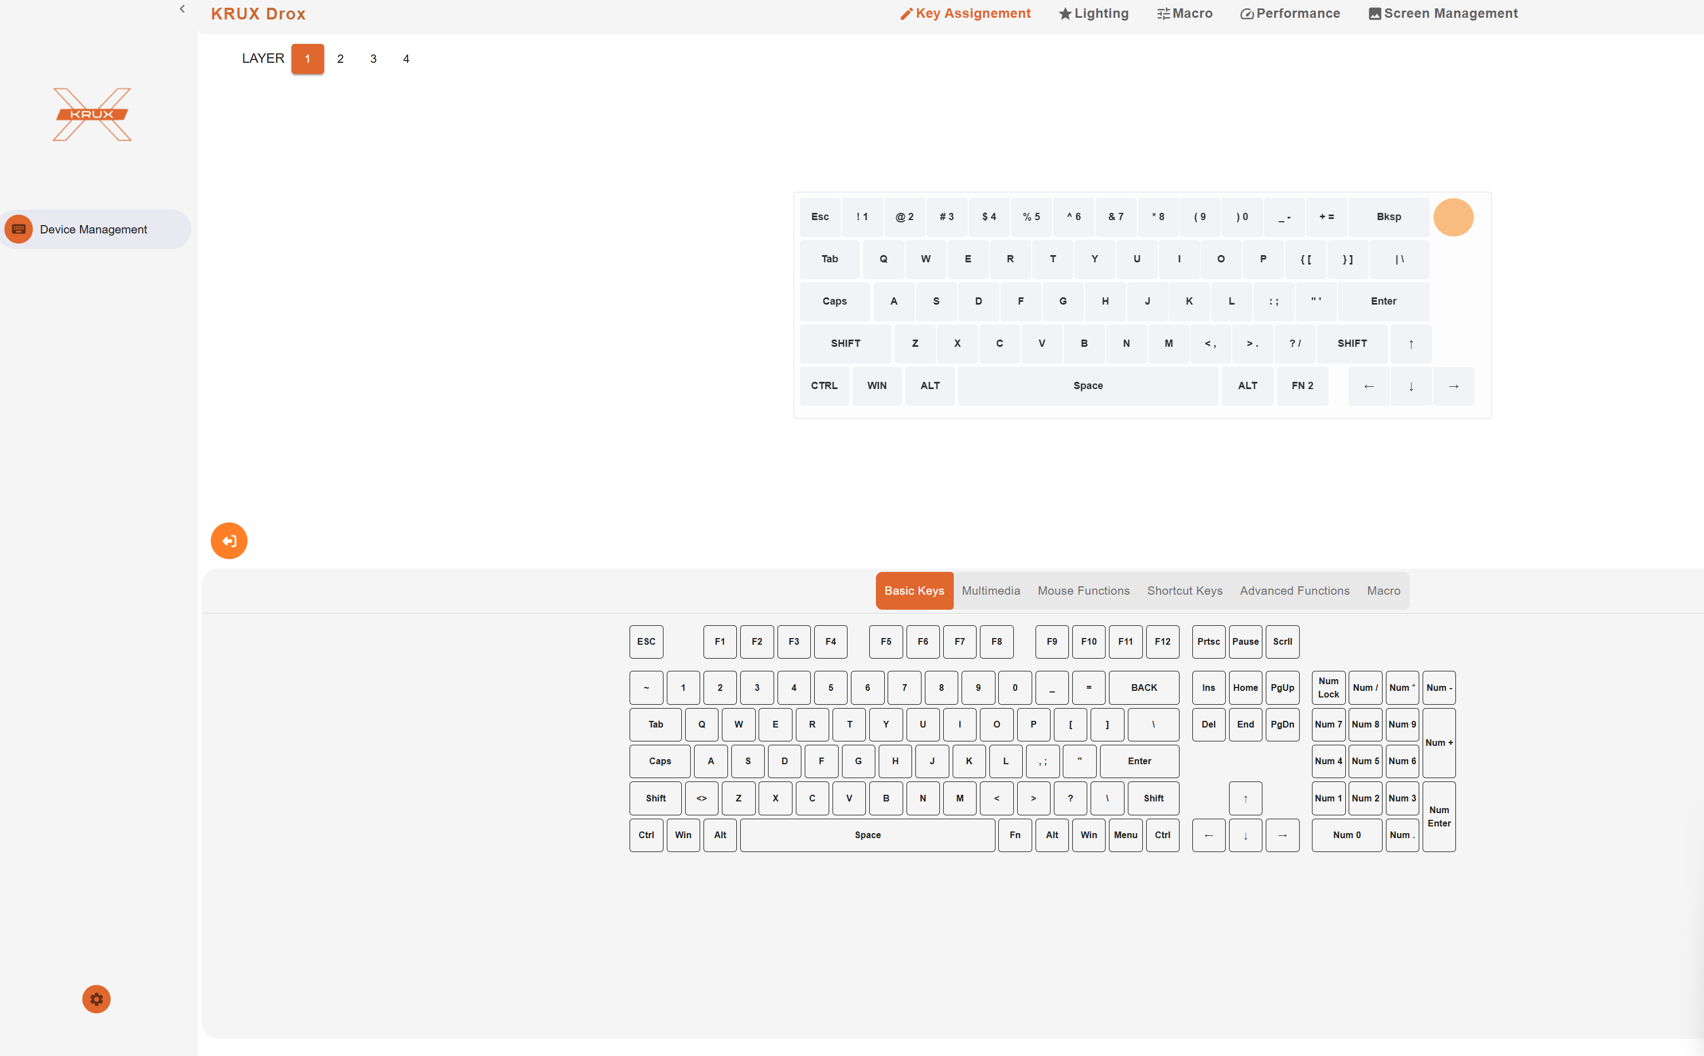The width and height of the screenshot is (1704, 1056).
Task: Open the Performance tab with the gauge icon
Action: [x=1290, y=13]
